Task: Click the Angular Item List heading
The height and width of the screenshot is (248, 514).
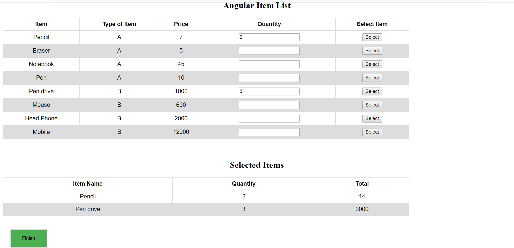Action: pyautogui.click(x=257, y=6)
